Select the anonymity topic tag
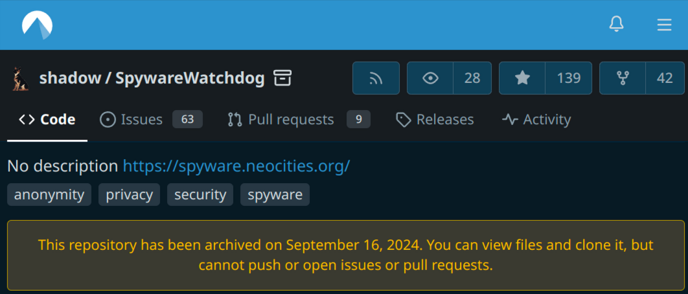Screen dimensions: 688x294 (49, 194)
